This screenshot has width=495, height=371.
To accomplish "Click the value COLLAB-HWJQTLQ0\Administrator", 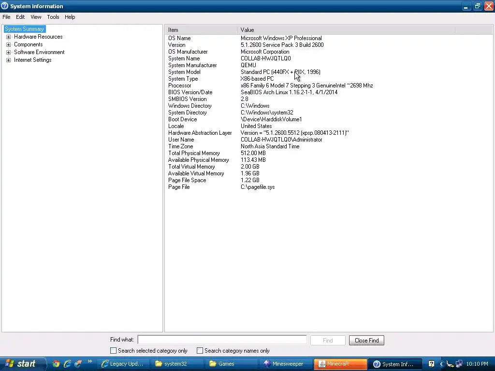I will point(281,140).
